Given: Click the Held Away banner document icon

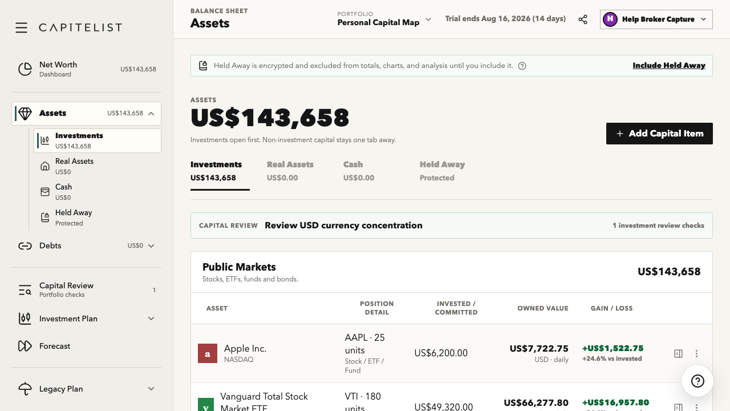Looking at the screenshot, I should click(x=203, y=66).
